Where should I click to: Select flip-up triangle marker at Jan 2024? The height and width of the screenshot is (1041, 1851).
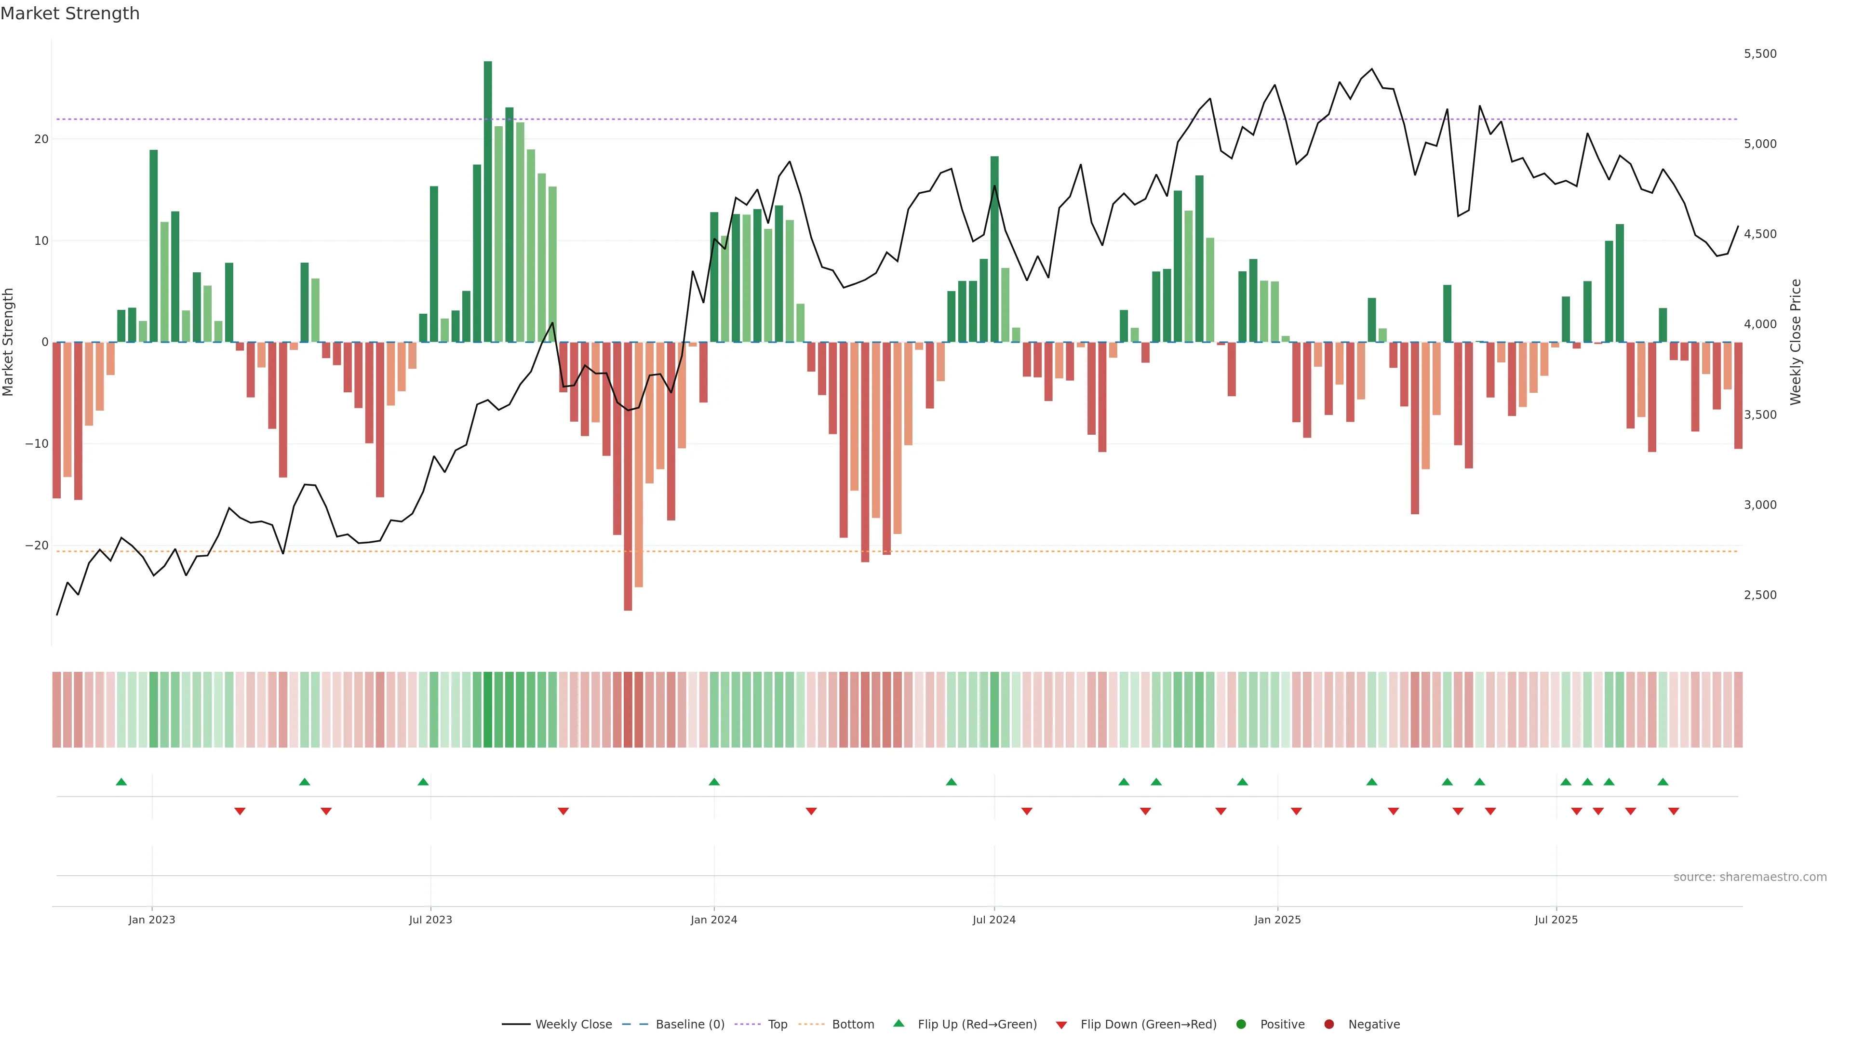tap(714, 782)
